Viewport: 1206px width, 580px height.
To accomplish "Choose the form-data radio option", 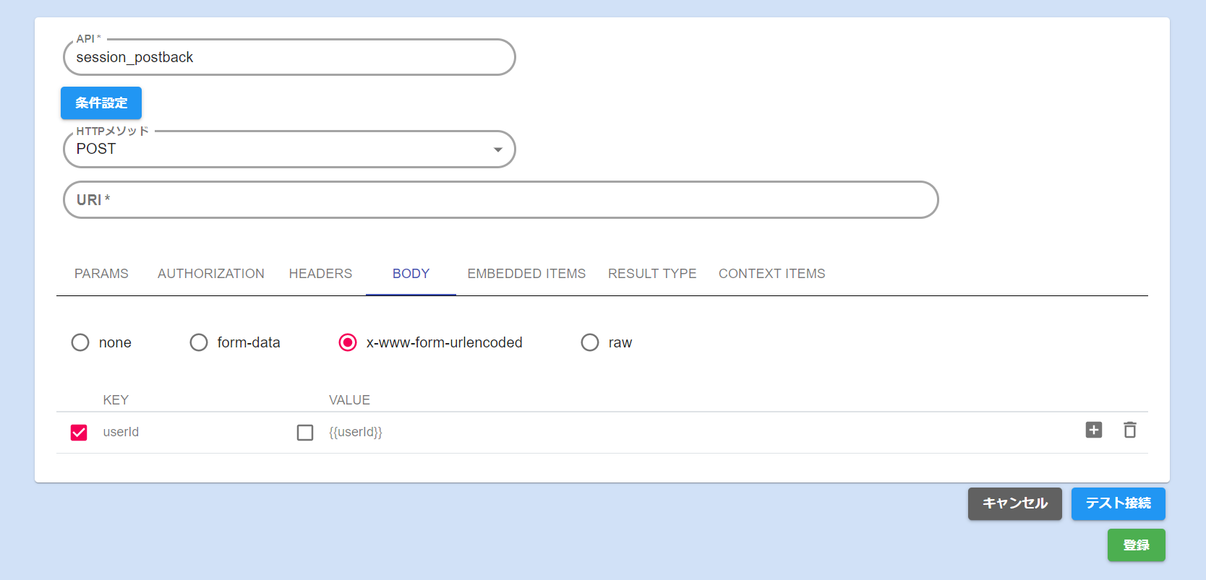I will (x=199, y=342).
